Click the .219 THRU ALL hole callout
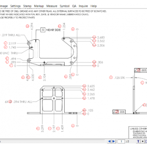The width and height of the screenshot is (147, 147). click(x=11, y=35)
